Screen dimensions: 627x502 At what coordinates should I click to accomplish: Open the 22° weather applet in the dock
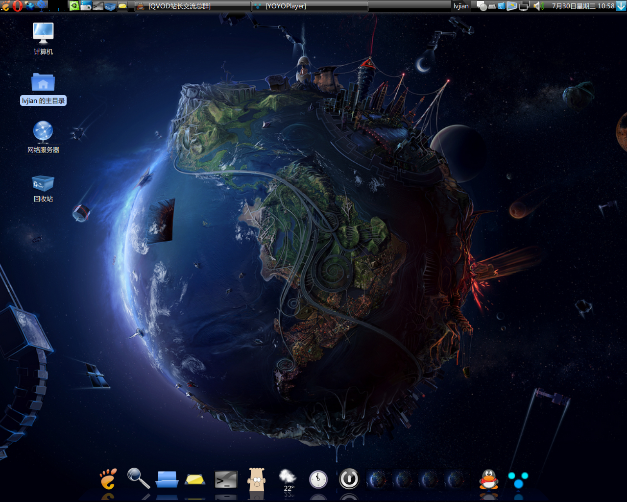tap(288, 479)
